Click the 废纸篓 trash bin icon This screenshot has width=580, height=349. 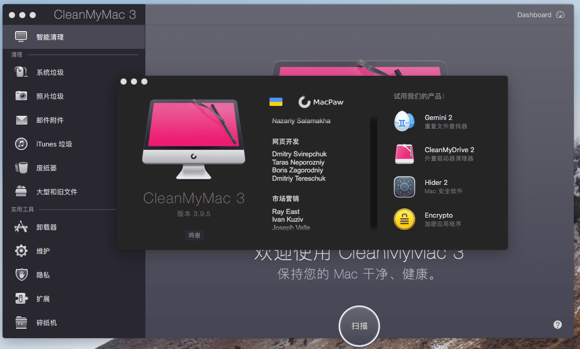point(21,168)
